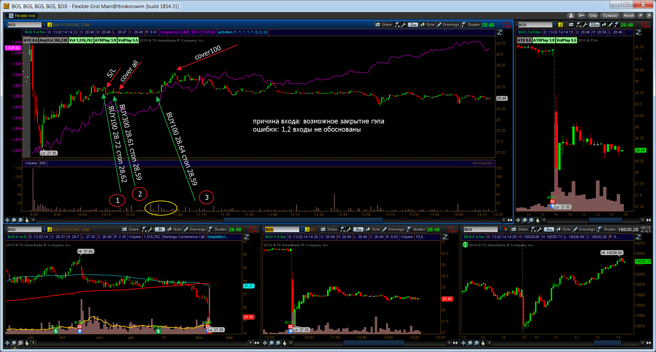Toggle the scale button right of main chart header

500,32
